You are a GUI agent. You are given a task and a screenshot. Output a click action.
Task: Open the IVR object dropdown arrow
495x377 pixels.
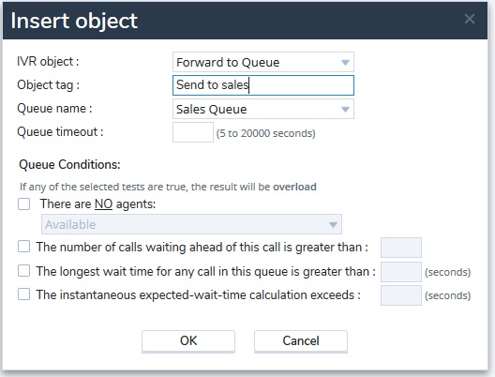tap(345, 63)
